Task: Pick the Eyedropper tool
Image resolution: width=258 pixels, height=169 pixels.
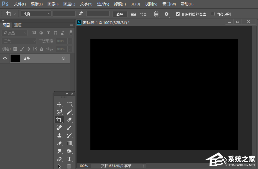Action: [x=69, y=120]
